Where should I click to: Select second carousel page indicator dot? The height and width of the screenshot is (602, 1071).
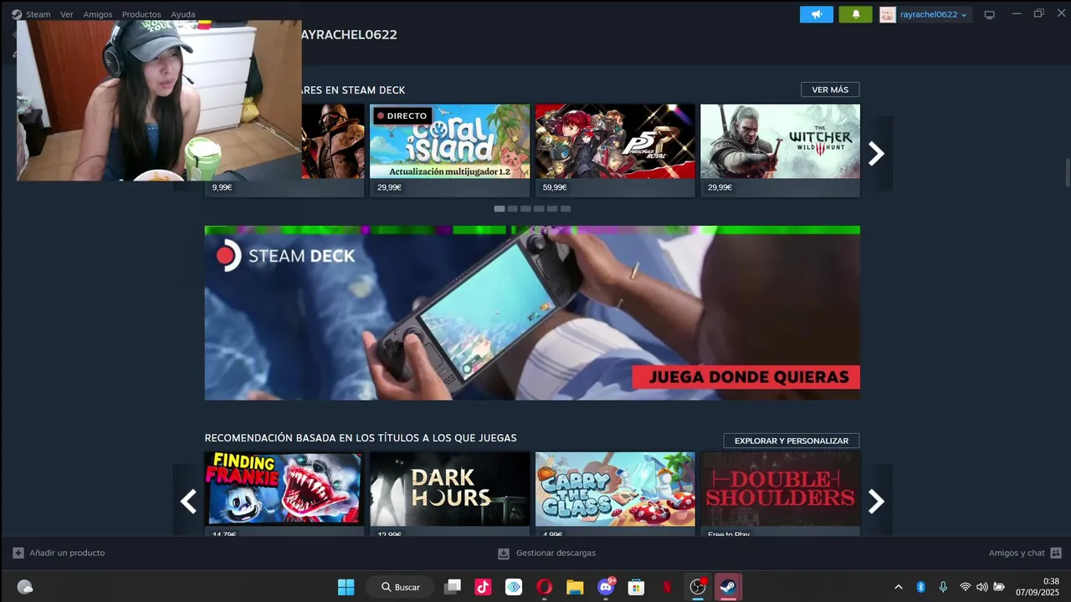tap(512, 209)
